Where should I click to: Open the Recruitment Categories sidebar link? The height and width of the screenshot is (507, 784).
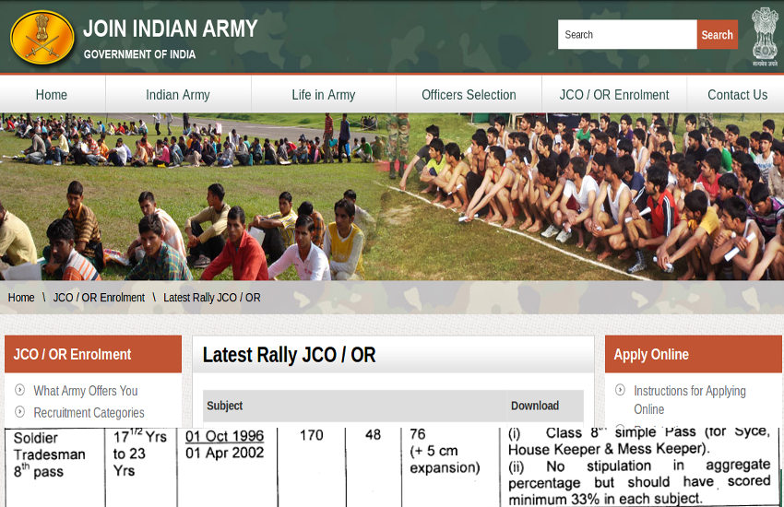[89, 413]
